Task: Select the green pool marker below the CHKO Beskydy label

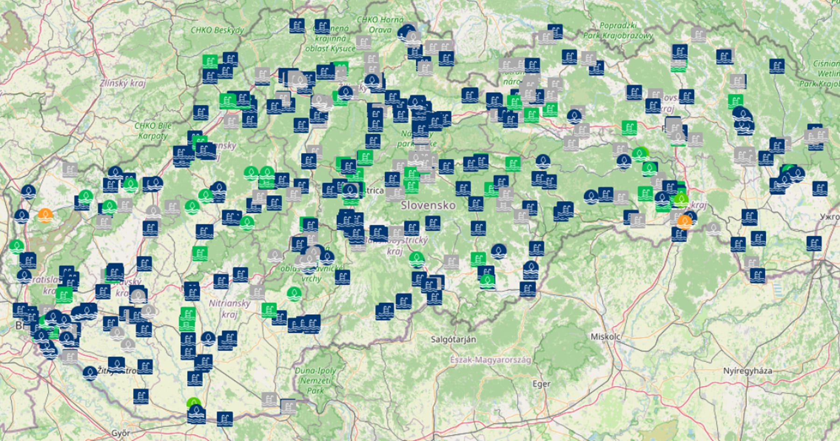Action: click(210, 62)
